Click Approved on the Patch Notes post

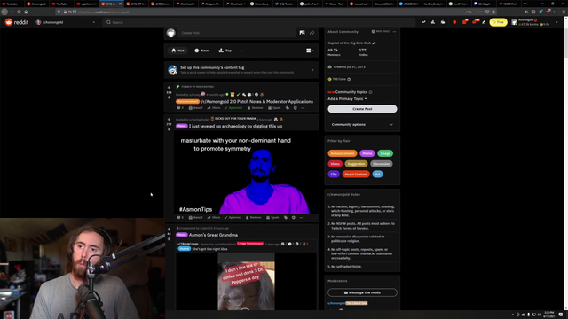(x=233, y=108)
